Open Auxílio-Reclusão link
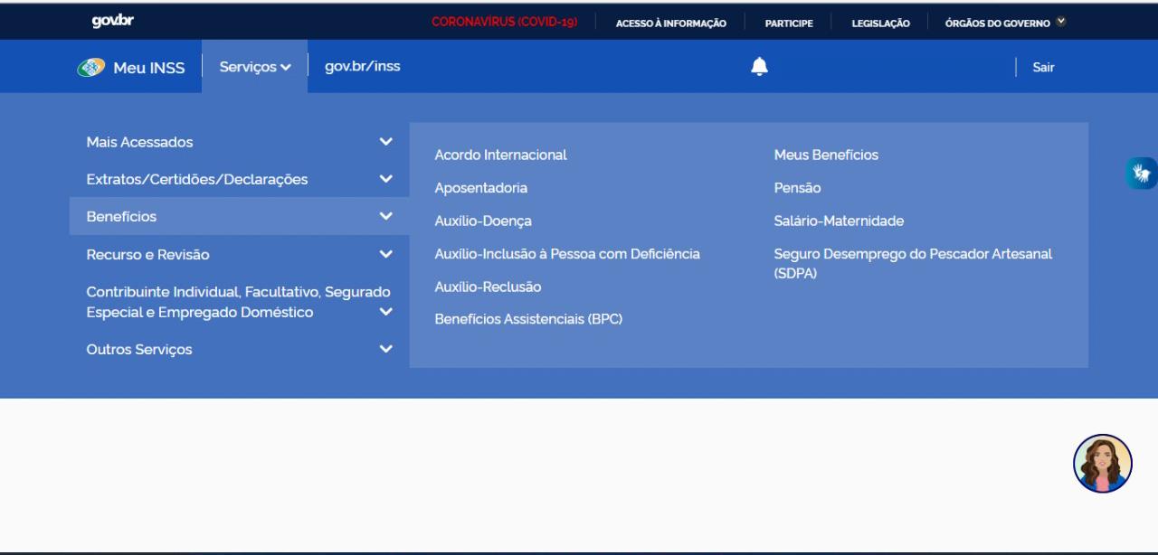The height and width of the screenshot is (555, 1158). tap(488, 287)
